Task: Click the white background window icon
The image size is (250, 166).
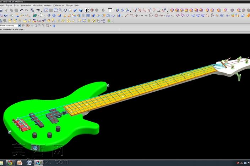Action: [110, 10]
